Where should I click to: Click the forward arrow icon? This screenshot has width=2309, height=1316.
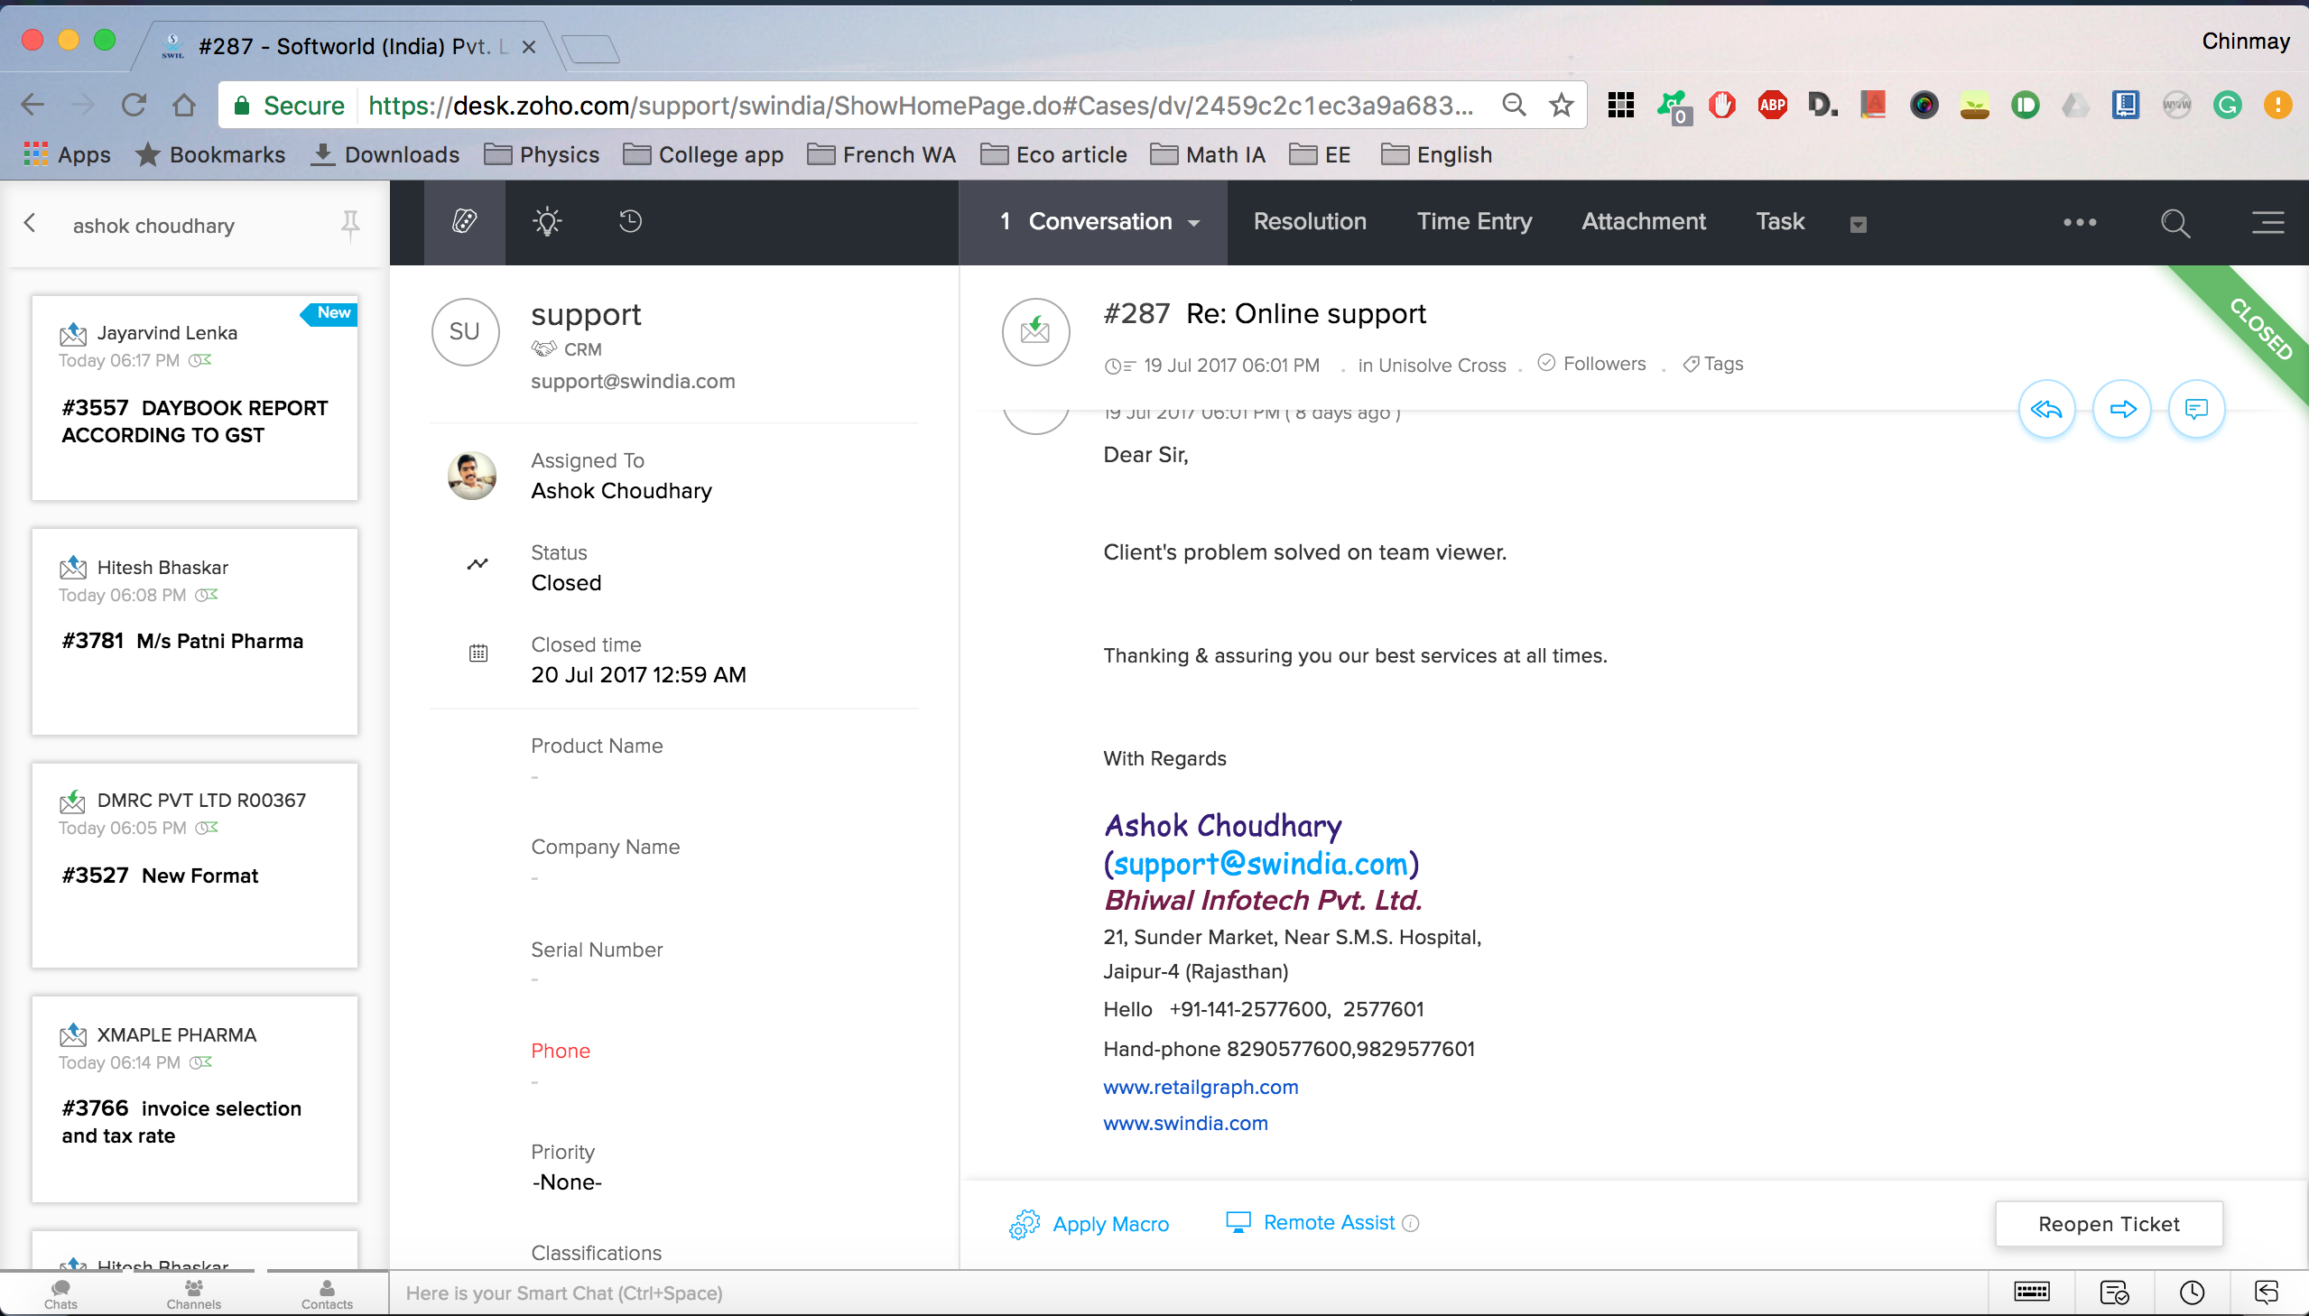(x=2122, y=410)
